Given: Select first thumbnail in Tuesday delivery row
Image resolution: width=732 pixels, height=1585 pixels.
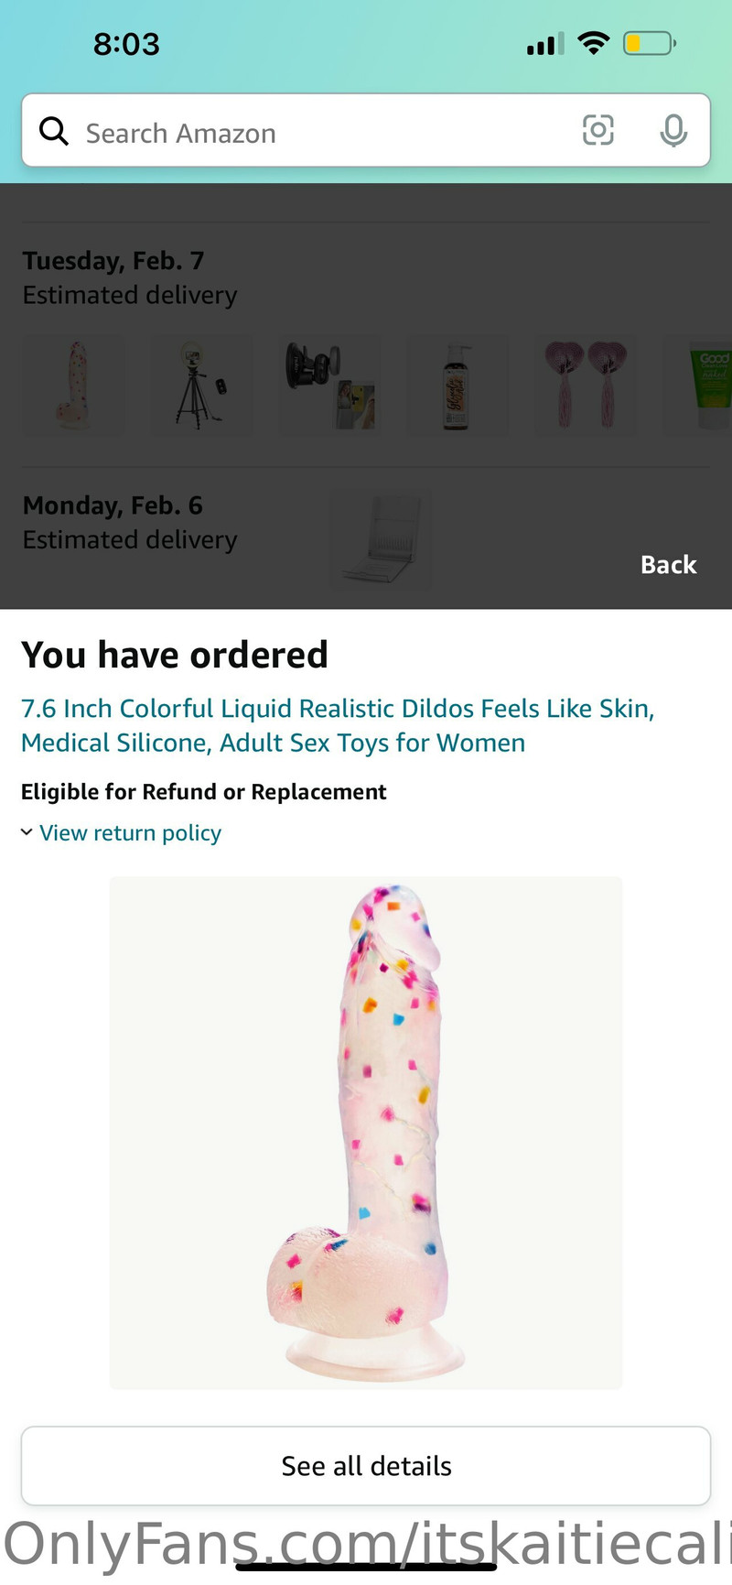Looking at the screenshot, I should pos(73,385).
